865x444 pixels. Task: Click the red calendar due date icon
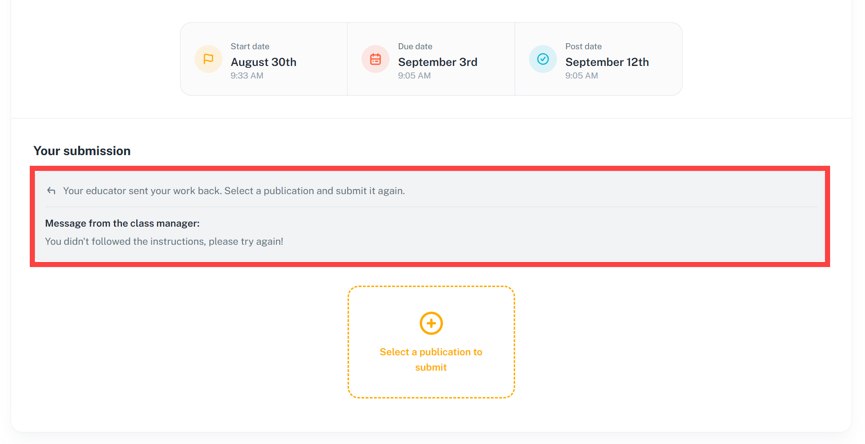(376, 59)
